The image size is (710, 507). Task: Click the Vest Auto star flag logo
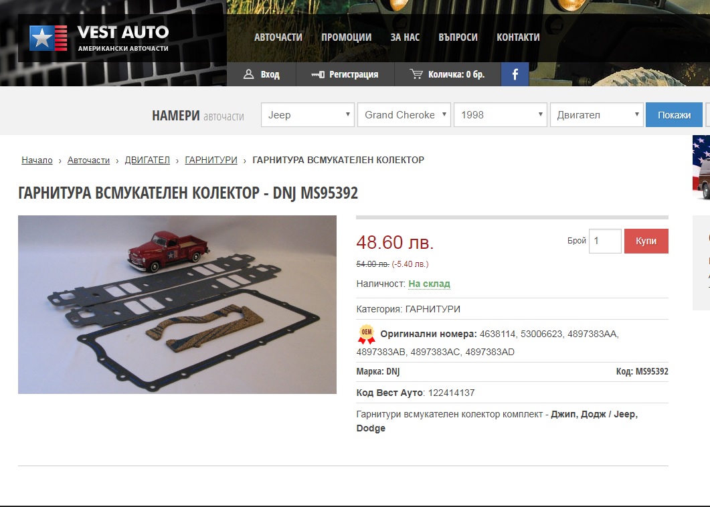click(x=48, y=38)
